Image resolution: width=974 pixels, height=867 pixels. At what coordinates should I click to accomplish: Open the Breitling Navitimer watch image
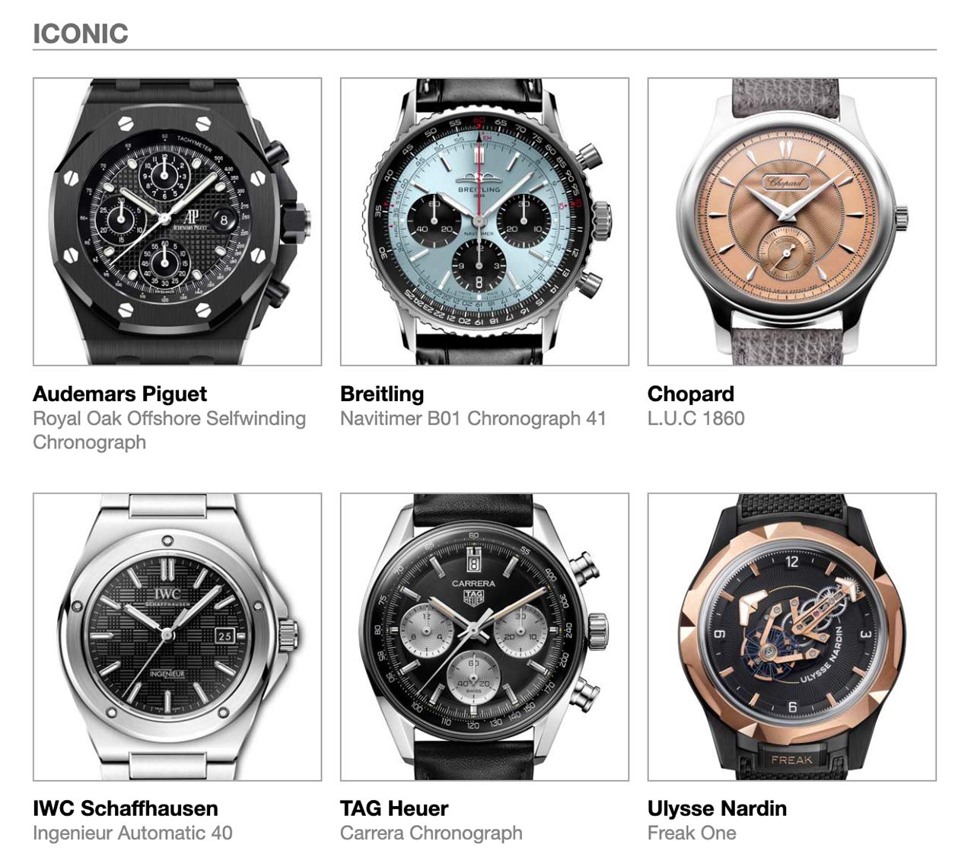[x=485, y=222]
